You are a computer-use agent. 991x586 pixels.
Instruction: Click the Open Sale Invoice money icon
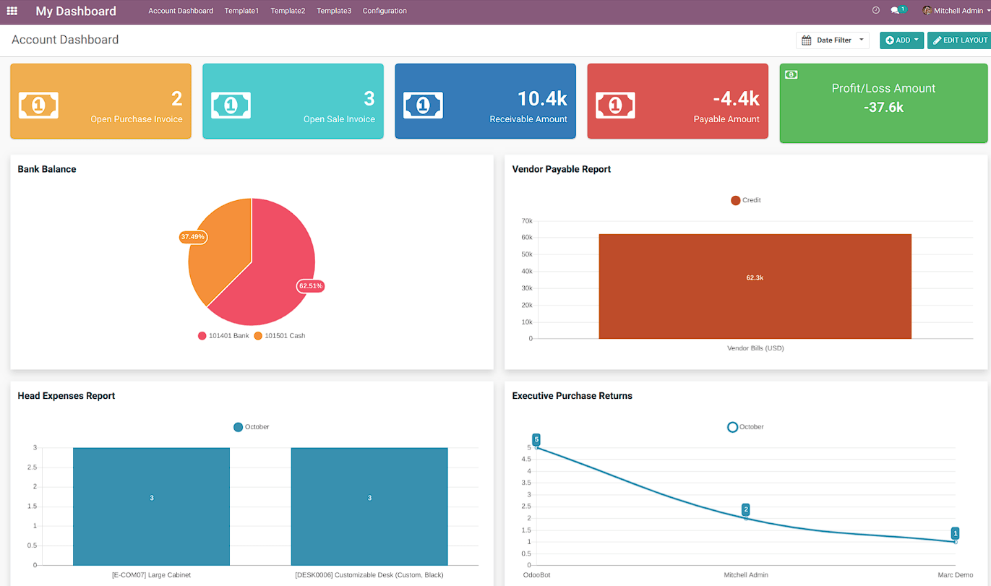tap(231, 105)
